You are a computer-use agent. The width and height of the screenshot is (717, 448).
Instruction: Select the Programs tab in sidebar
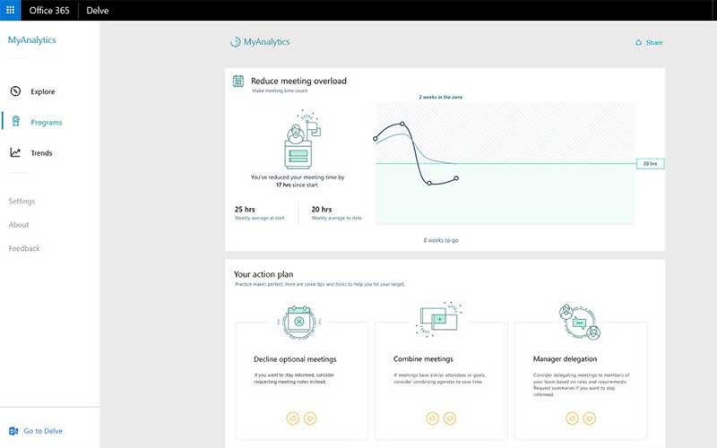coord(46,123)
